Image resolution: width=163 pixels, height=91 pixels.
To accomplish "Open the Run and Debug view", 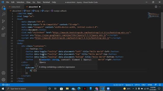I will [3, 28].
